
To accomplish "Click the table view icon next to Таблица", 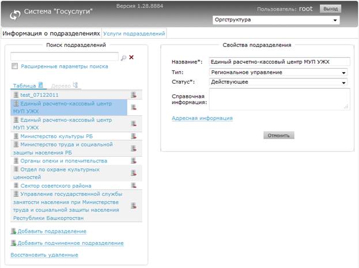I will (x=40, y=85).
